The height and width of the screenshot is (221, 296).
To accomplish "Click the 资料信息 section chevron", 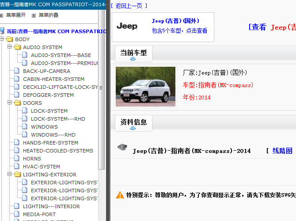I will tap(133, 128).
